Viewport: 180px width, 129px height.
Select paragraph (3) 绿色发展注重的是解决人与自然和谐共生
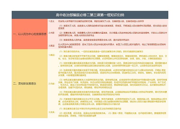[113, 83]
